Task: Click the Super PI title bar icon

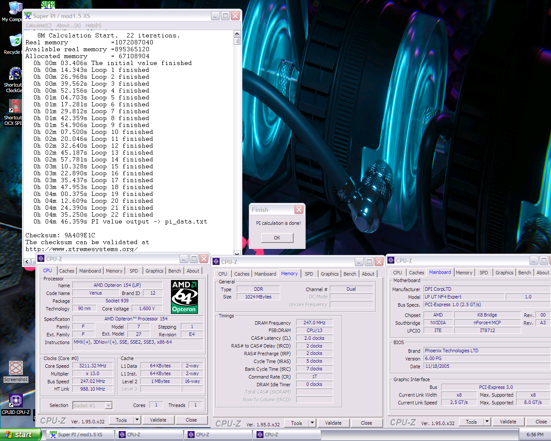Action: click(28, 16)
